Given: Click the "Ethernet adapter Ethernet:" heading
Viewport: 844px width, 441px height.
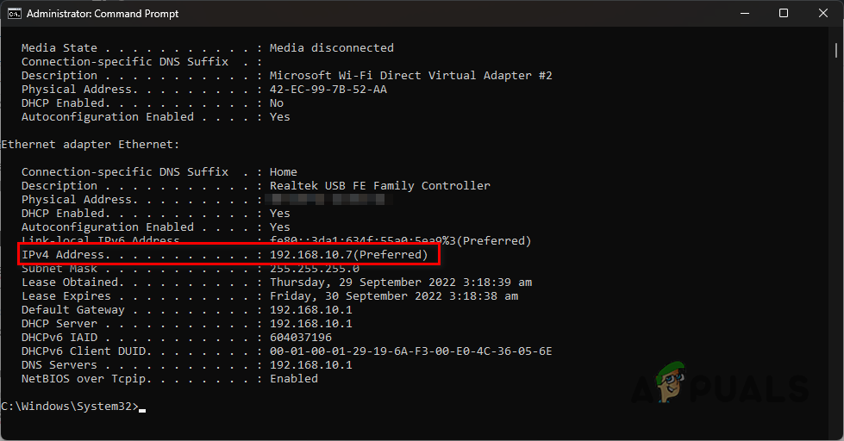Looking at the screenshot, I should [x=90, y=145].
